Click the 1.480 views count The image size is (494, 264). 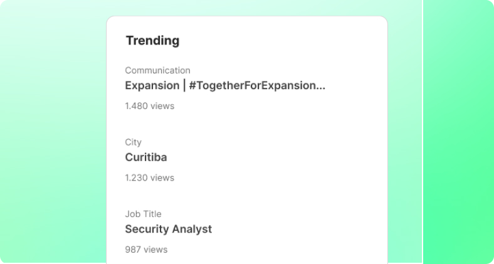point(149,106)
